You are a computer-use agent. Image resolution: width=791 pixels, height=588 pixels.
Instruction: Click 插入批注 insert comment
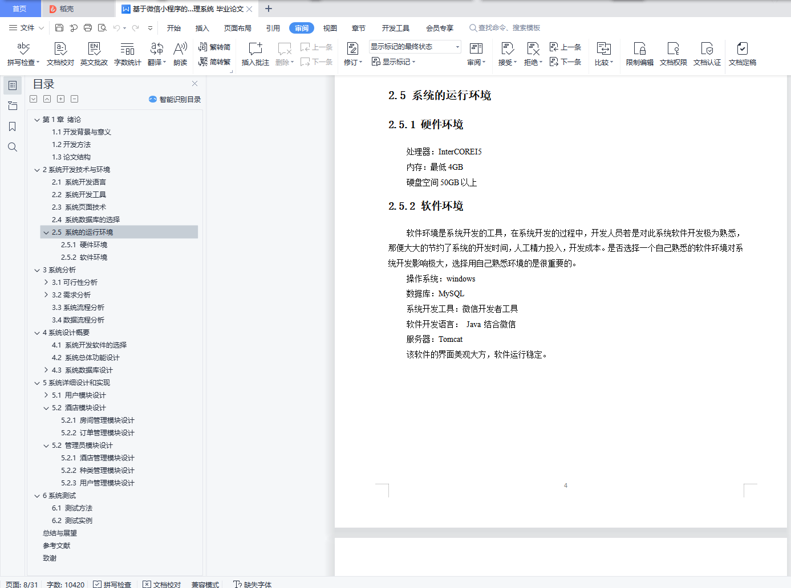pos(255,54)
